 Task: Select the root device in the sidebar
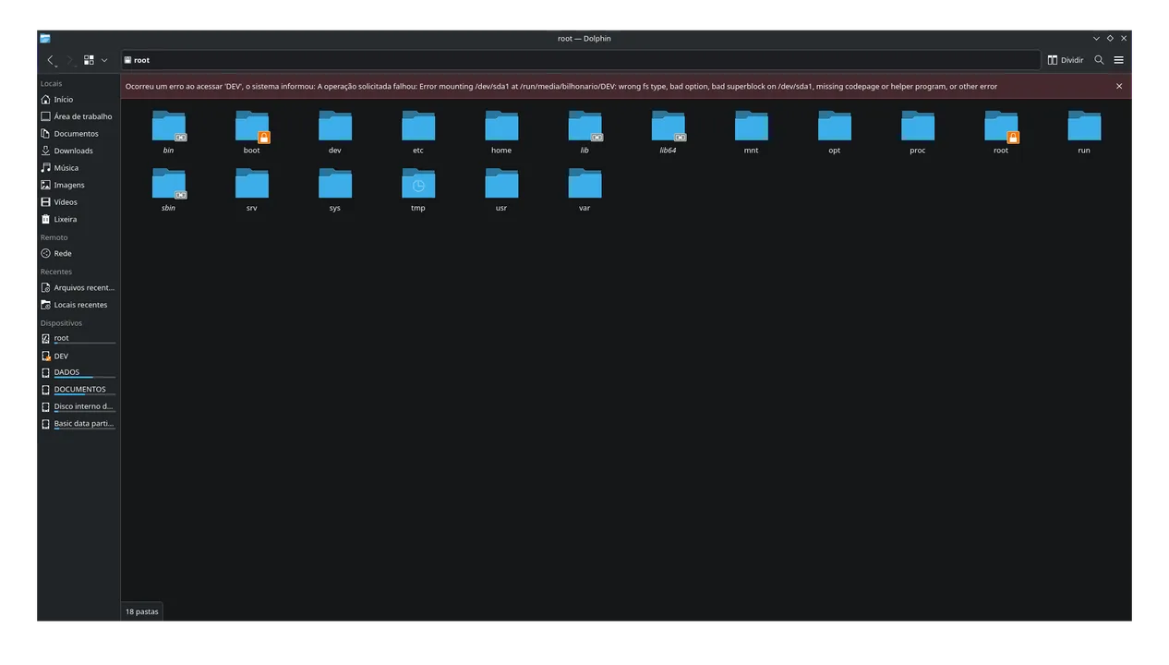(78, 339)
